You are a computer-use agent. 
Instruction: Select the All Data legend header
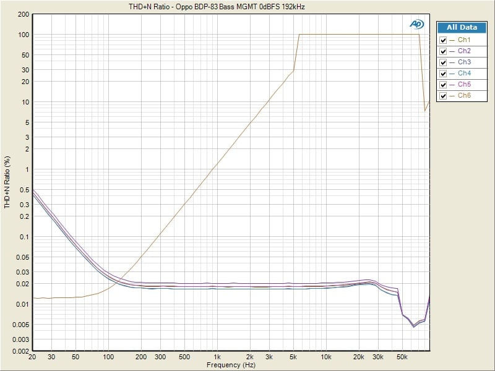click(462, 27)
